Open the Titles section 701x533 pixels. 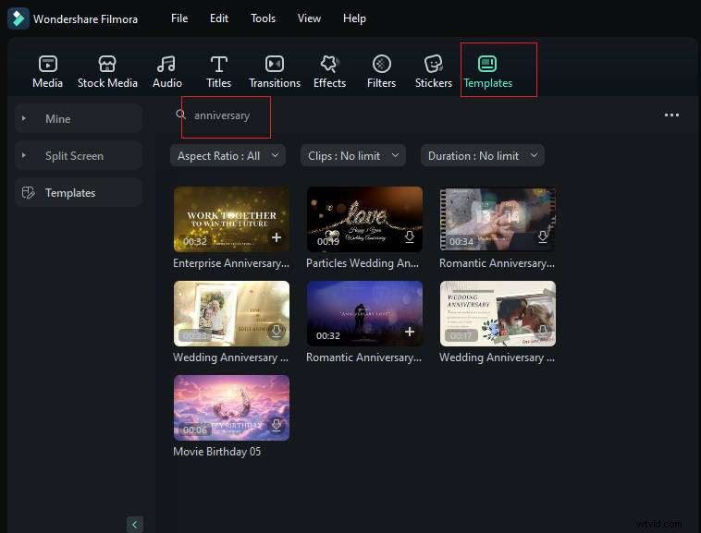pos(218,71)
